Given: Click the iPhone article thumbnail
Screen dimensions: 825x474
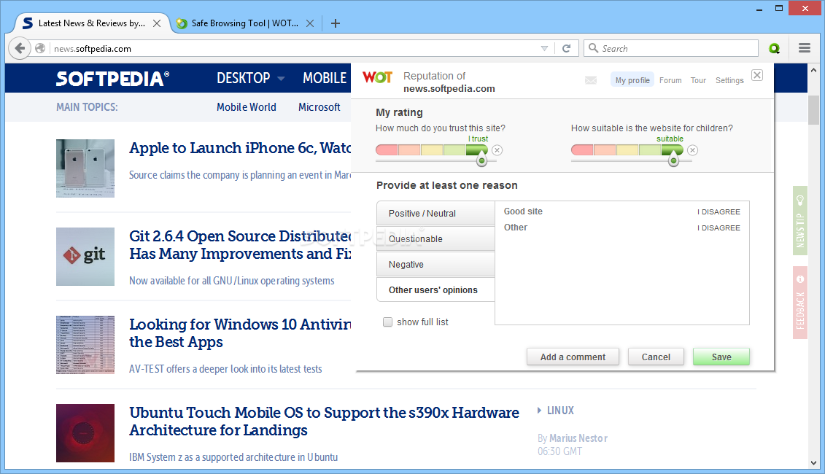Looking at the screenshot, I should pyautogui.click(x=85, y=168).
